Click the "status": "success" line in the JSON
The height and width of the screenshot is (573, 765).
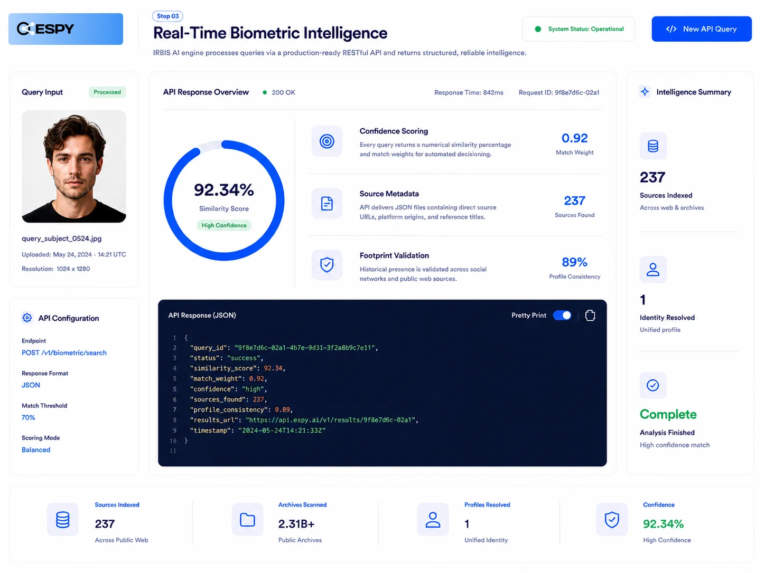[226, 358]
